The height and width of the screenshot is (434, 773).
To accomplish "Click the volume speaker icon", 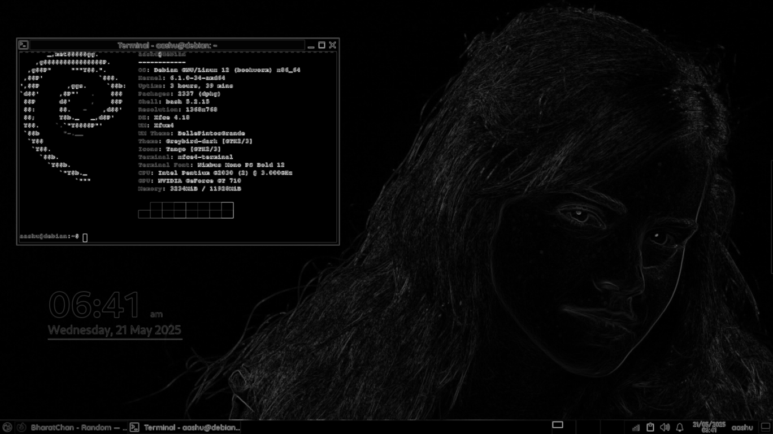I will point(665,427).
